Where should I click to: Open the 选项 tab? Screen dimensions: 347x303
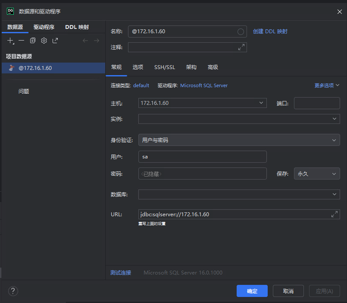[x=138, y=67]
